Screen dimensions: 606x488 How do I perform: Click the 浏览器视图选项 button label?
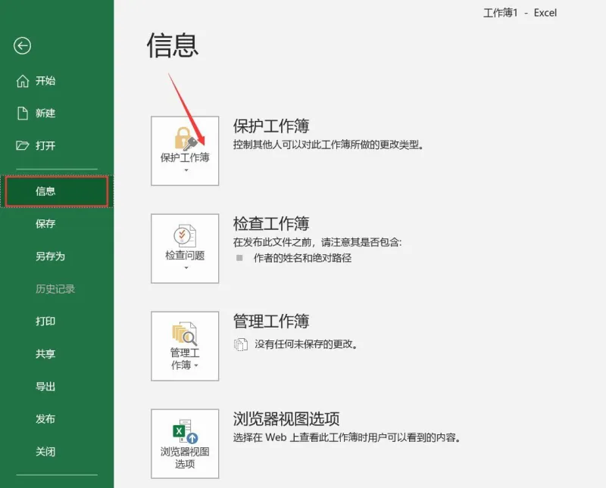pos(185,458)
